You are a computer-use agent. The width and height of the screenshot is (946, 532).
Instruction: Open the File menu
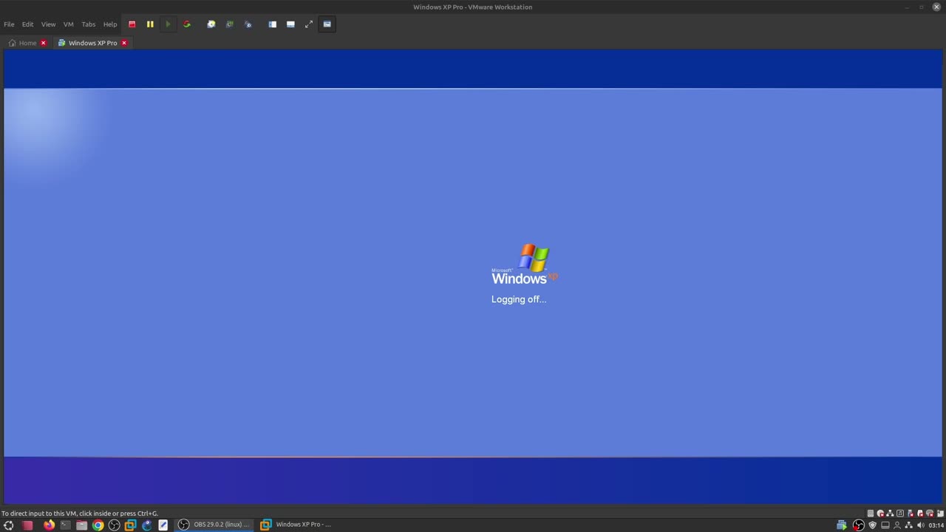9,24
